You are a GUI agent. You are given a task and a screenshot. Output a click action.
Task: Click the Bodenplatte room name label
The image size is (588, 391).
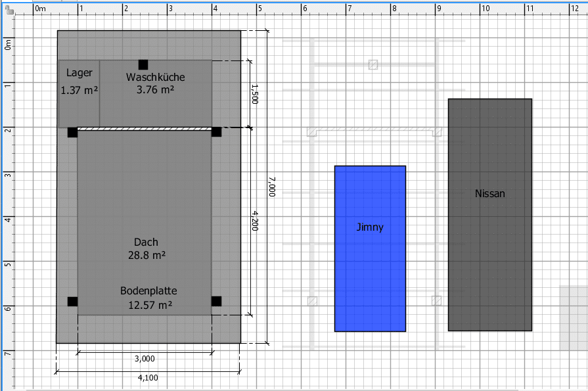[x=148, y=291]
